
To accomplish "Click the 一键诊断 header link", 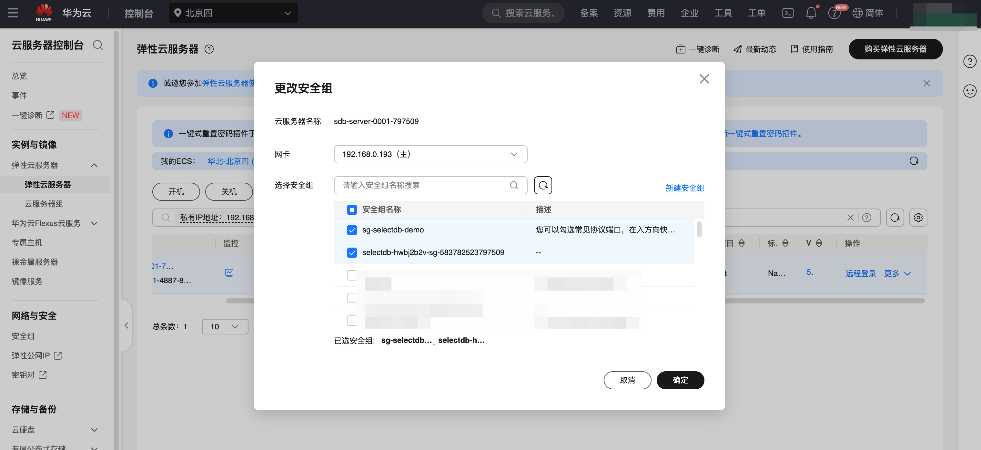I will (698, 49).
